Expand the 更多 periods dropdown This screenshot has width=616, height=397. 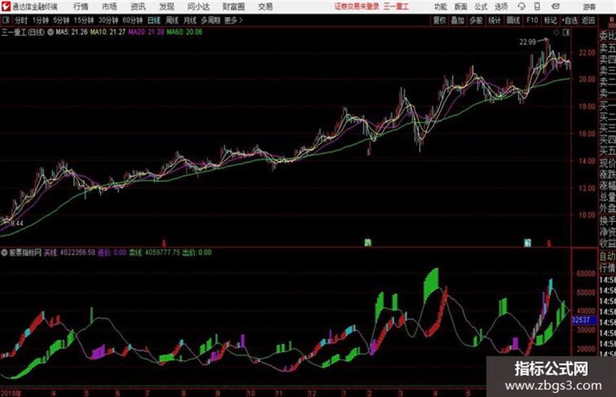(x=233, y=20)
